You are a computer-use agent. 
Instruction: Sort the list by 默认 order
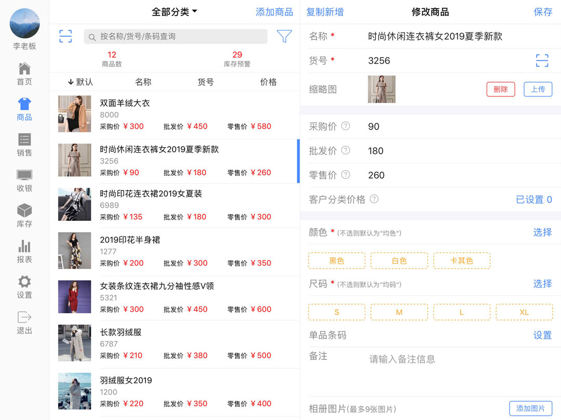pos(81,82)
